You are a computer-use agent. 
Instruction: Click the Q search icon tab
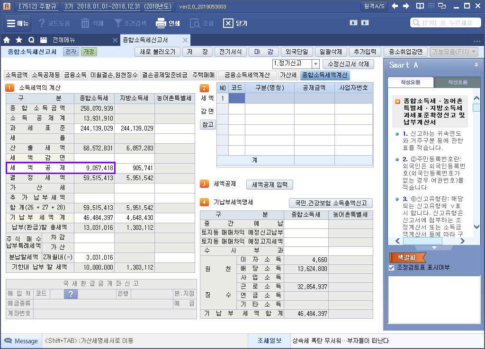click(31, 40)
